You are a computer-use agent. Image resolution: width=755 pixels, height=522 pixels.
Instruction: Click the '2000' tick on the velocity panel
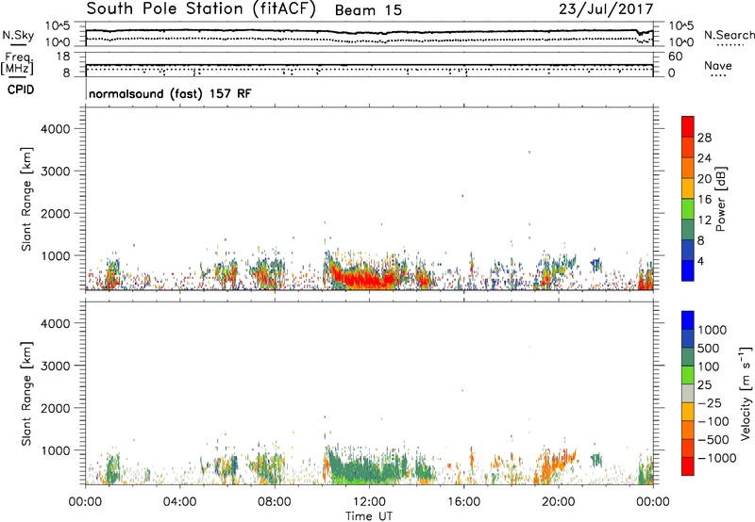56,409
